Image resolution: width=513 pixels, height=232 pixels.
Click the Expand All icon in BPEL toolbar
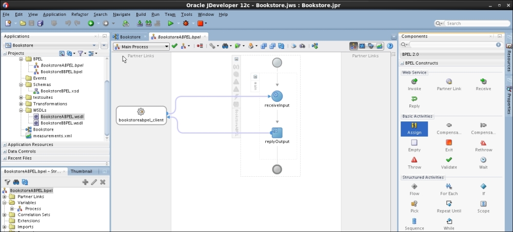[x=264, y=46]
